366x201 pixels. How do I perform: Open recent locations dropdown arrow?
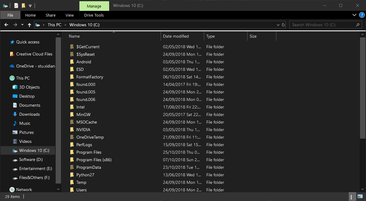pos(23,25)
